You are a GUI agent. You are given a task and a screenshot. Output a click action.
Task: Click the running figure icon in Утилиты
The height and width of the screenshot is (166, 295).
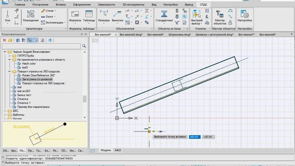[207, 17]
